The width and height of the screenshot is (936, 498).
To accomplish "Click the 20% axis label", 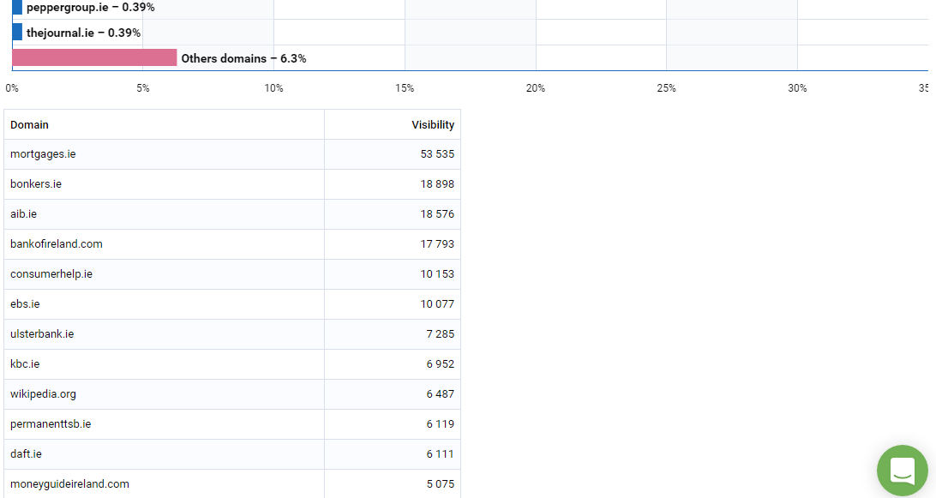I will [536, 88].
